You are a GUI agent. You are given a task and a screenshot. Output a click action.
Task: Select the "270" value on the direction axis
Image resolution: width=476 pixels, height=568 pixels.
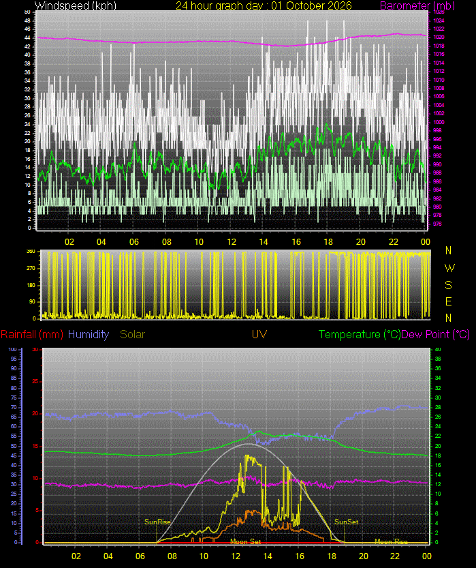coord(31,268)
